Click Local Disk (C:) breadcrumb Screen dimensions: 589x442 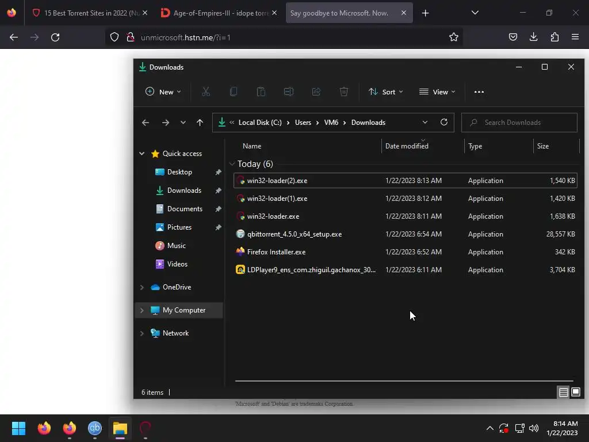tap(260, 123)
